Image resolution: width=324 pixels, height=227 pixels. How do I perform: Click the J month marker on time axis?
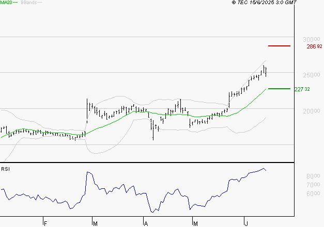pos(246,224)
